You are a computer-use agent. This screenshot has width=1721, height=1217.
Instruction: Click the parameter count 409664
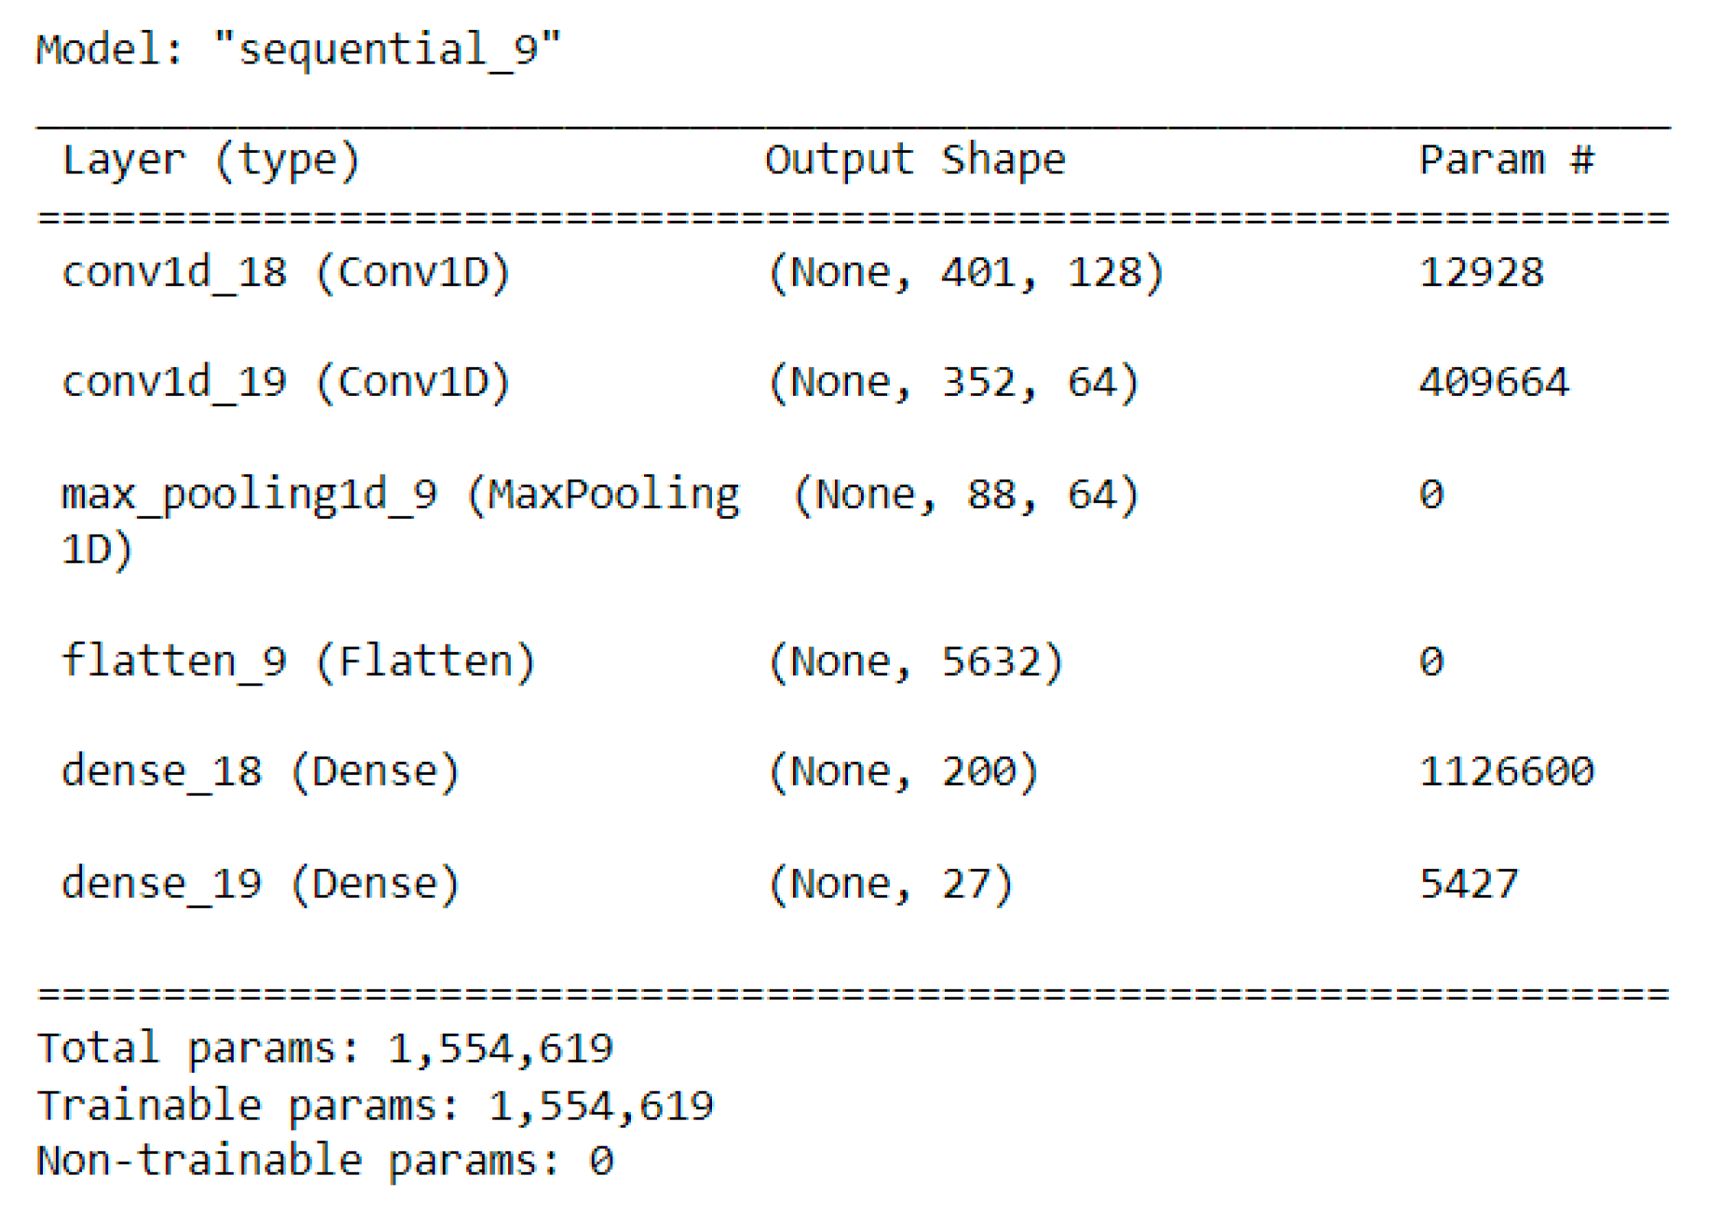pyautogui.click(x=1493, y=383)
